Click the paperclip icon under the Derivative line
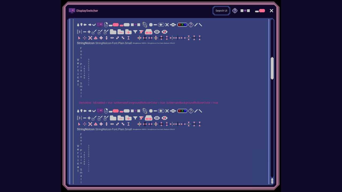Image resolution: width=342 pixels, height=192 pixels. pyautogui.click(x=145, y=111)
